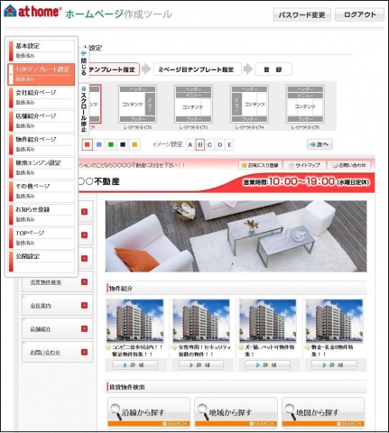Choose layout type 3 thumbnail
The image size is (389, 433).
pyautogui.click(x=193, y=105)
